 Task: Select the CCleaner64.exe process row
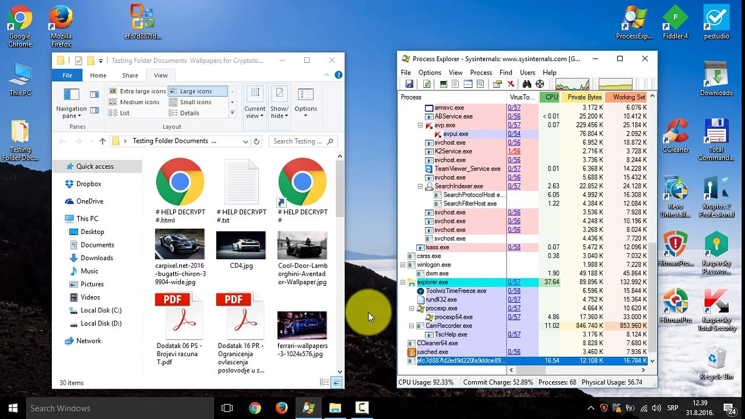coord(523,343)
